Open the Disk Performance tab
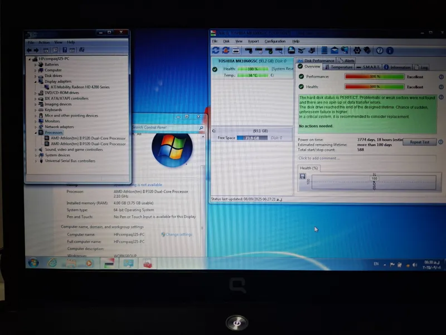Screen dimensions: 446x335 click(316, 61)
